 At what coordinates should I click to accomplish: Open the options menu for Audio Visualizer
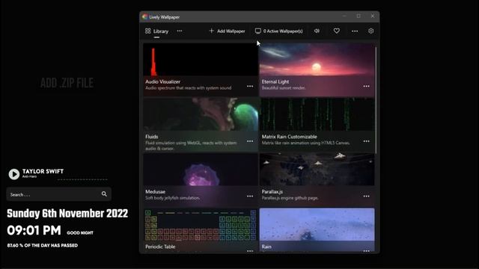coord(250,87)
